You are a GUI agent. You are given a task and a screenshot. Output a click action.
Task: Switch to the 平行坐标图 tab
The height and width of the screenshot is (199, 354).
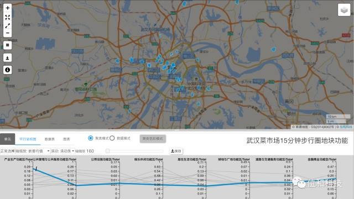coord(28,139)
